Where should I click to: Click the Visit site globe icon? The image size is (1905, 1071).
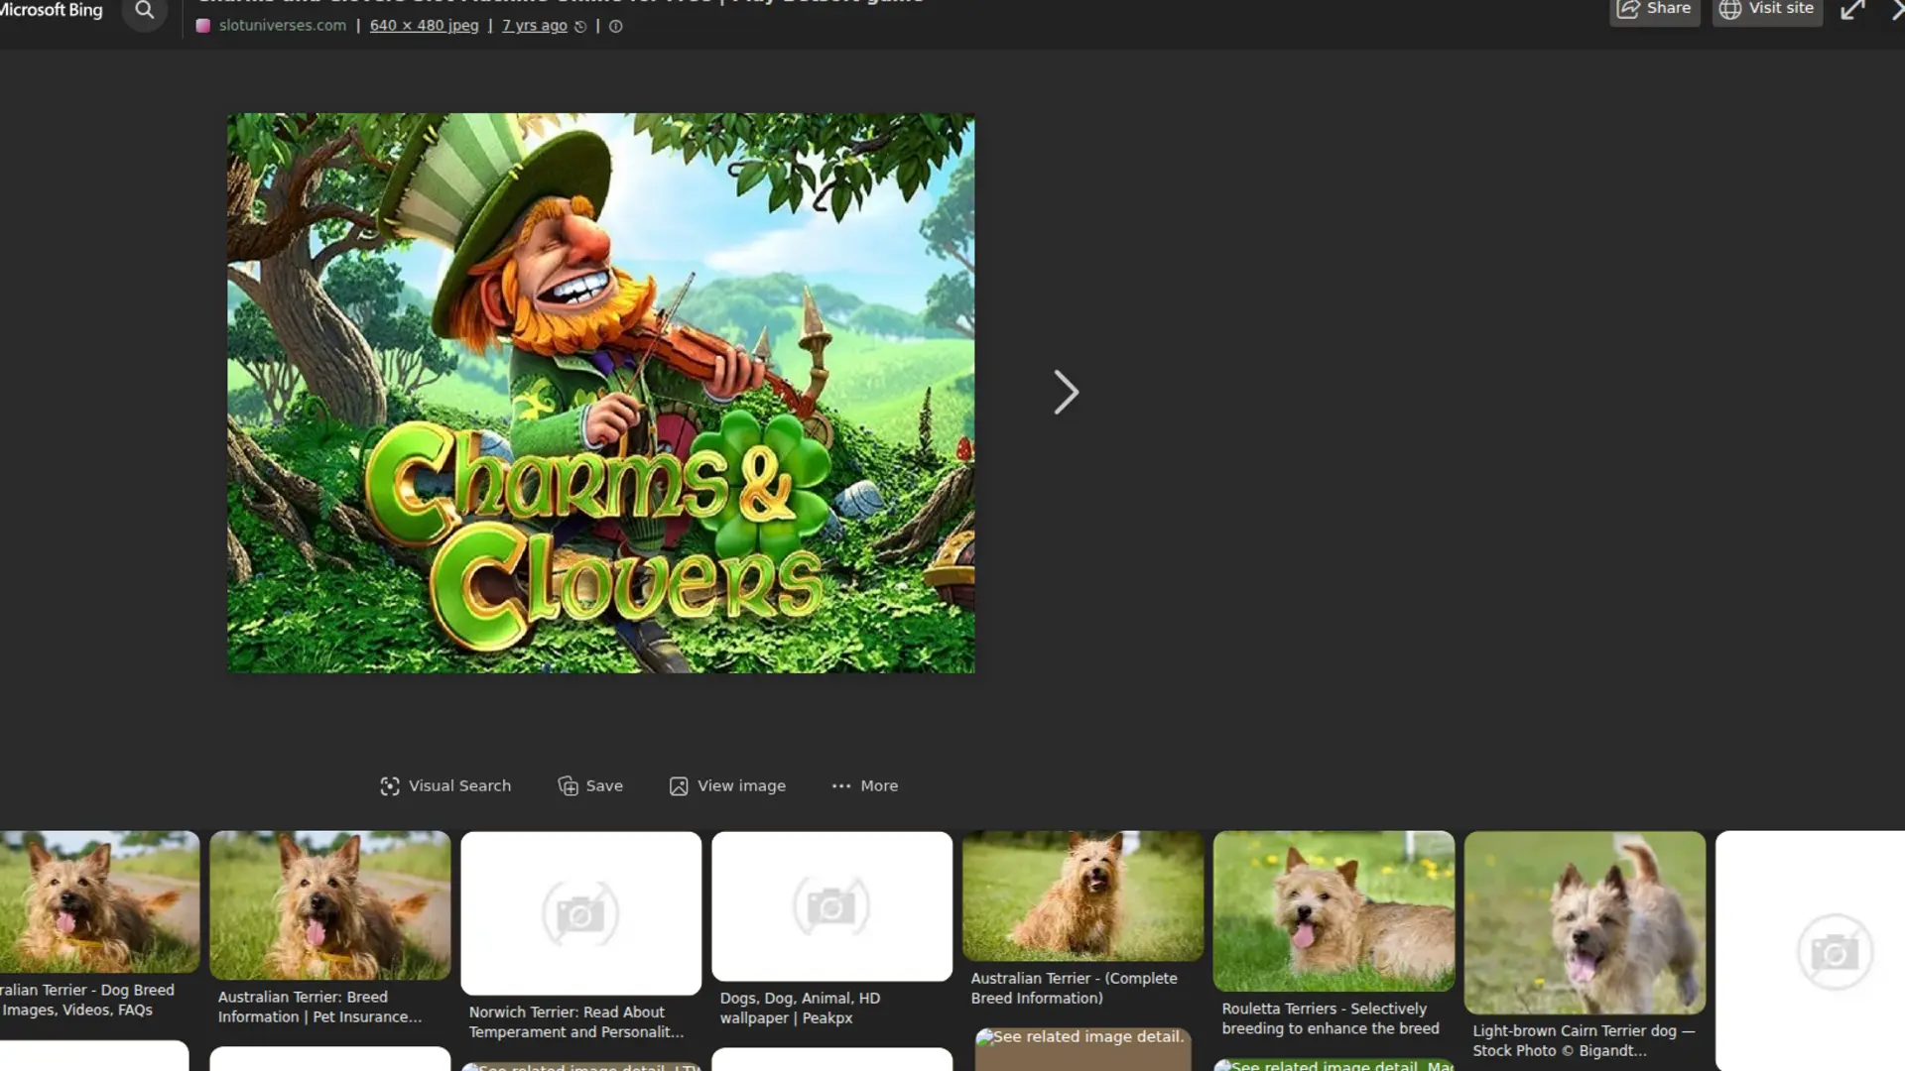click(1730, 10)
